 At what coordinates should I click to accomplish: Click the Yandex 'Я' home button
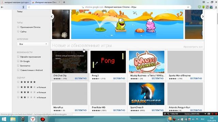[x=24, y=7]
